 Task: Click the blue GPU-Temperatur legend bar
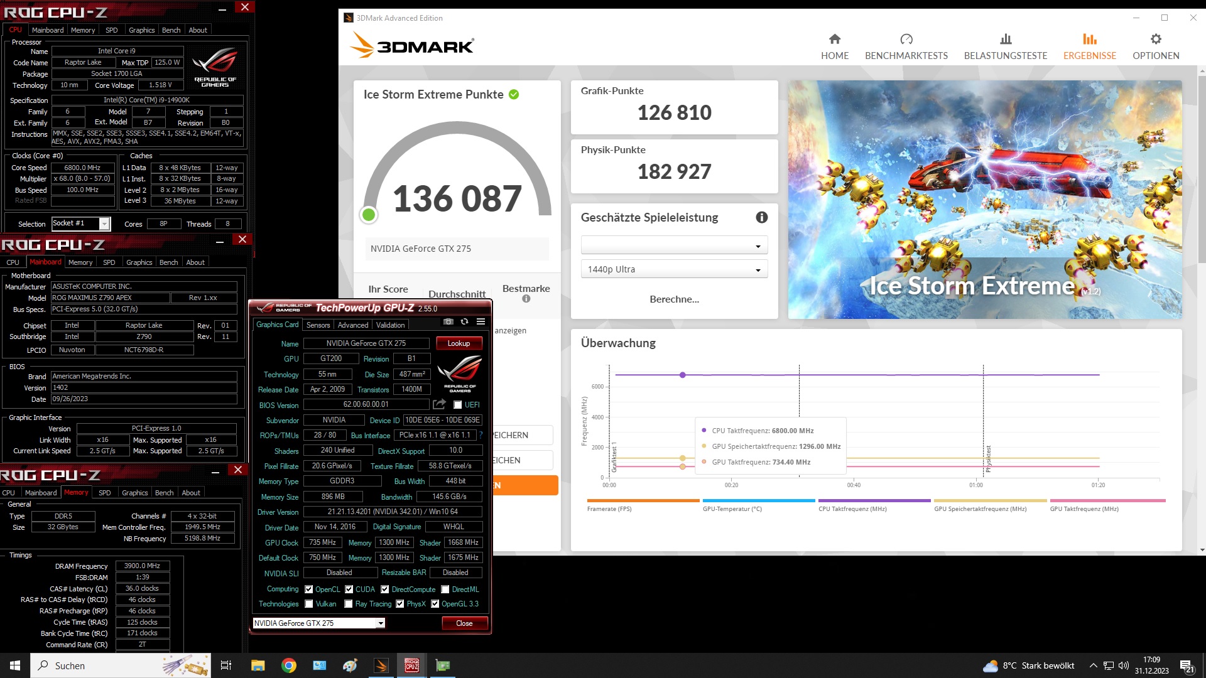(759, 501)
